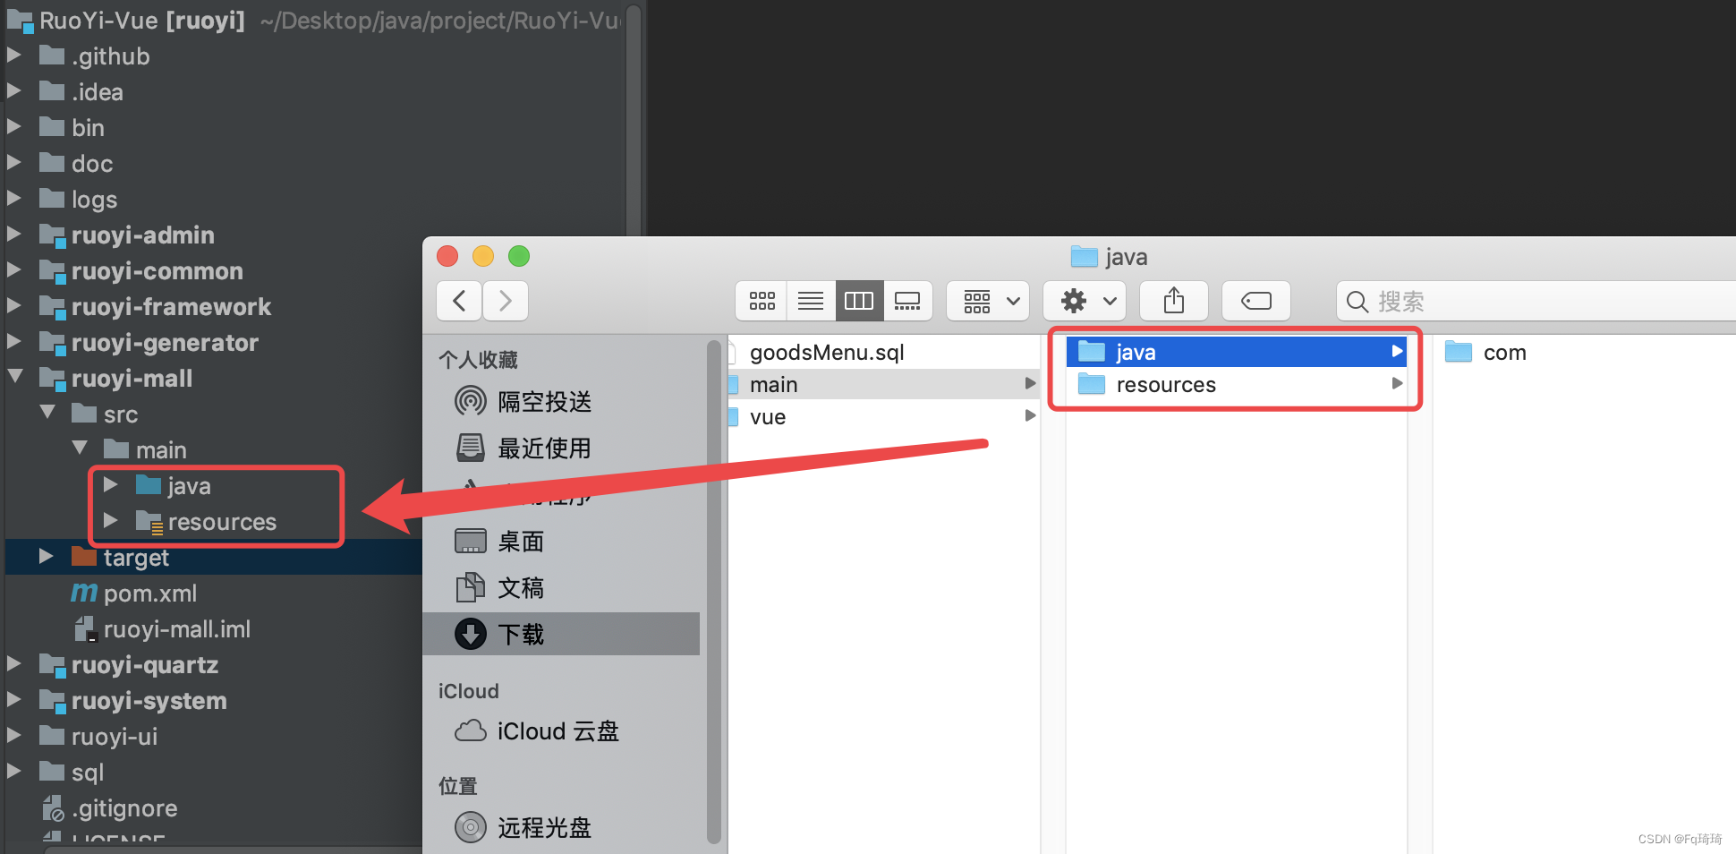Click the forward navigation button in Finder
This screenshot has height=854, width=1736.
pyautogui.click(x=505, y=301)
